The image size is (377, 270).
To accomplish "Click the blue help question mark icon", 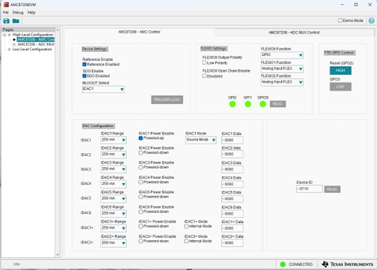I will (372, 20).
